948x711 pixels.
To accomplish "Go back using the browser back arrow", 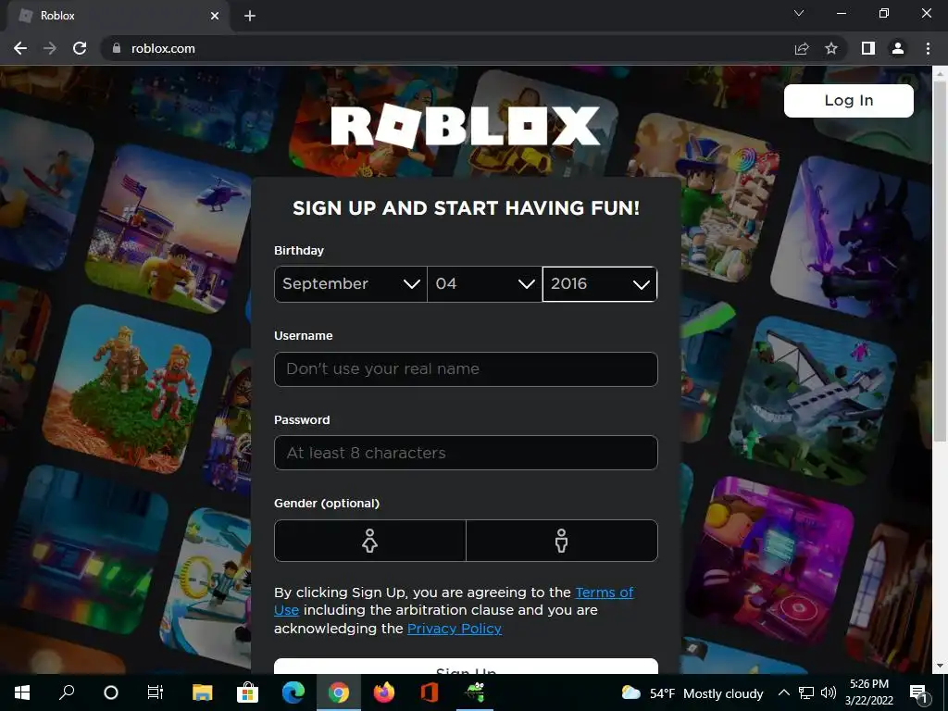I will click(20, 48).
